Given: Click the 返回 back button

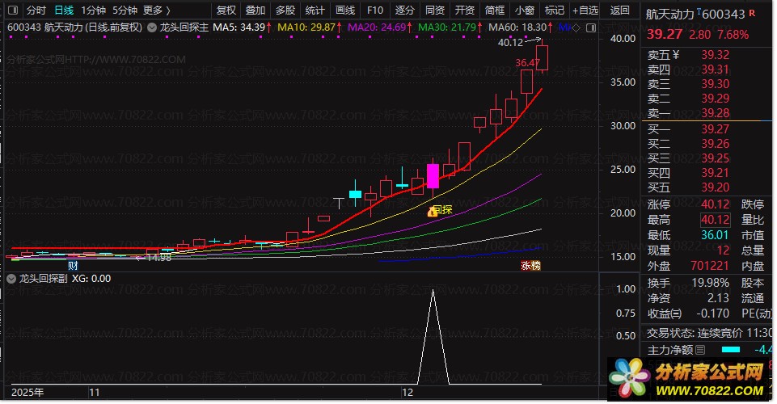Looking at the screenshot, I should 619,10.
